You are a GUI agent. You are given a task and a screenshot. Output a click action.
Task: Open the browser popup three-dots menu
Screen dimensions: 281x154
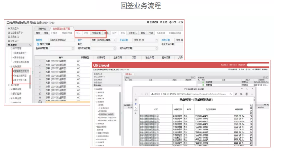[x=252, y=94]
